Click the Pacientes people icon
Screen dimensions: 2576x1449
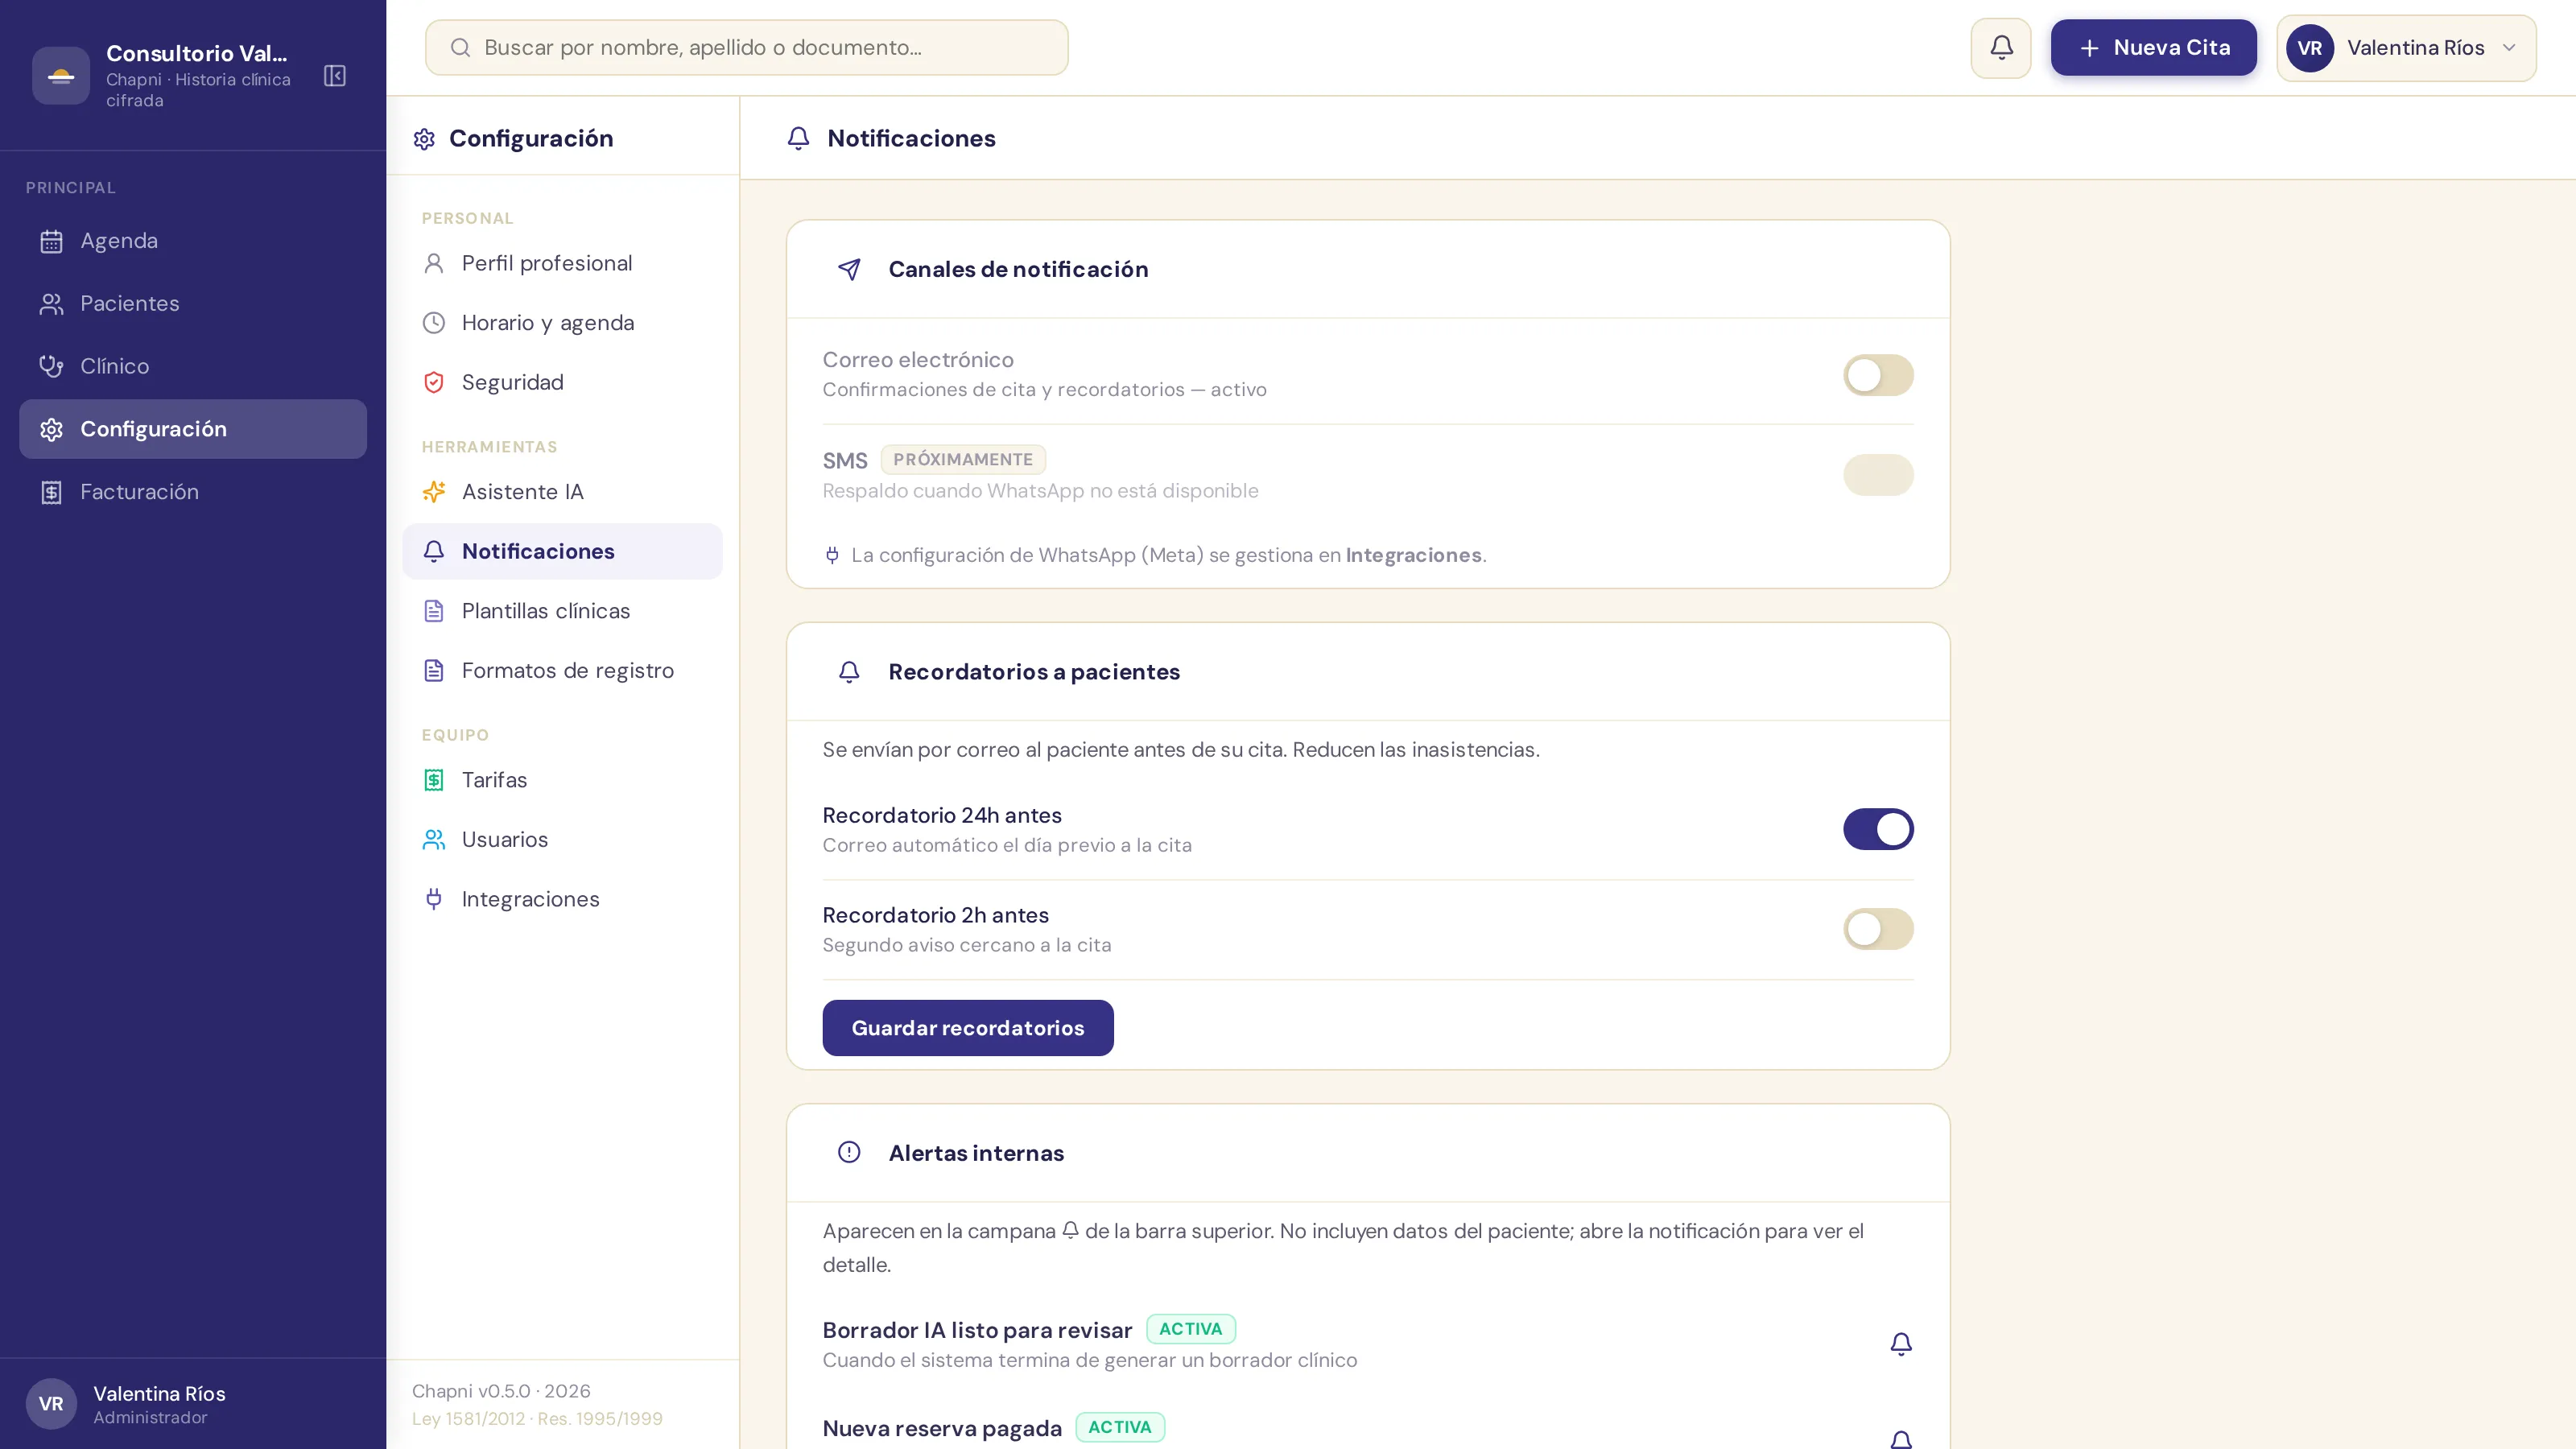tap(51, 304)
